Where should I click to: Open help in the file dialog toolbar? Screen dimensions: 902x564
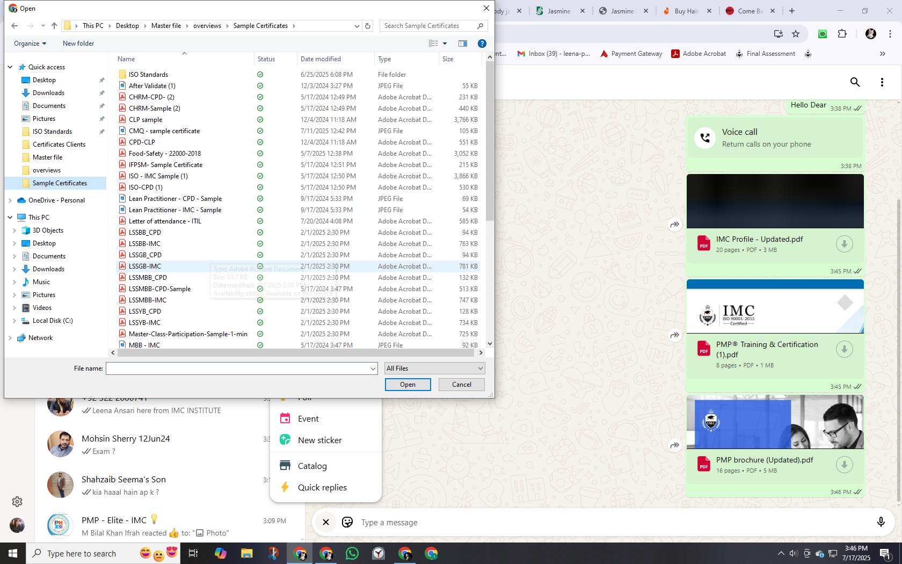pos(482,44)
